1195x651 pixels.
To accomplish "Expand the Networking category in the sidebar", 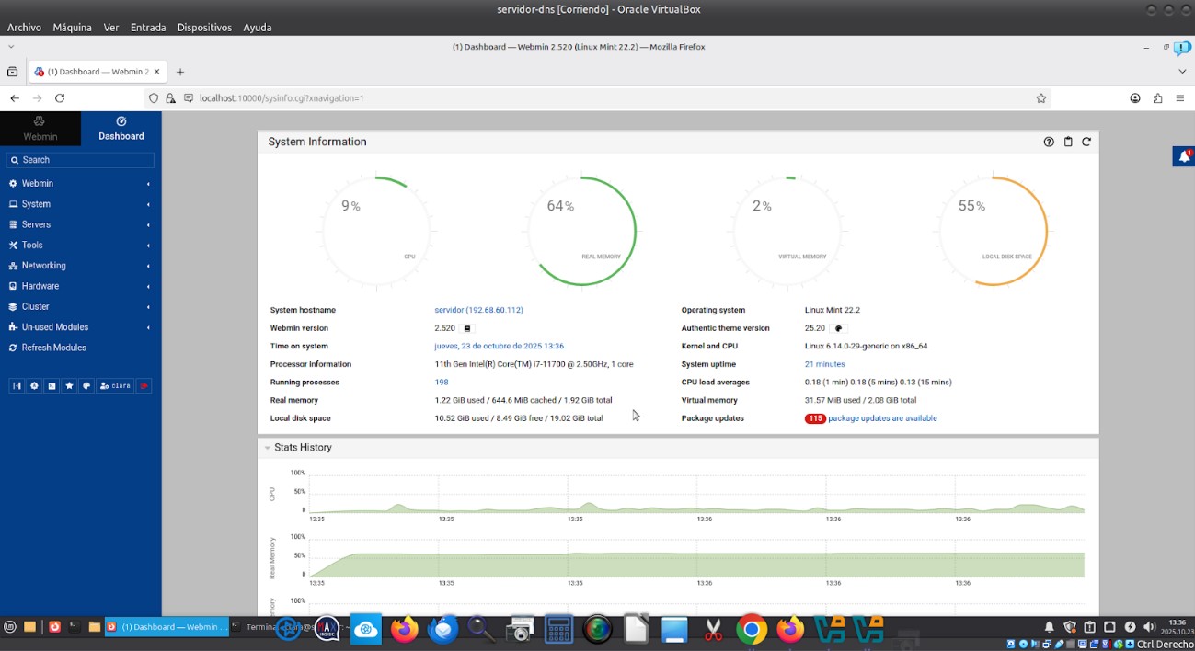I will click(44, 266).
